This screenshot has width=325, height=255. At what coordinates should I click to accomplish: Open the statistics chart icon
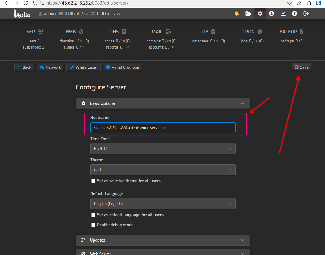(283, 14)
